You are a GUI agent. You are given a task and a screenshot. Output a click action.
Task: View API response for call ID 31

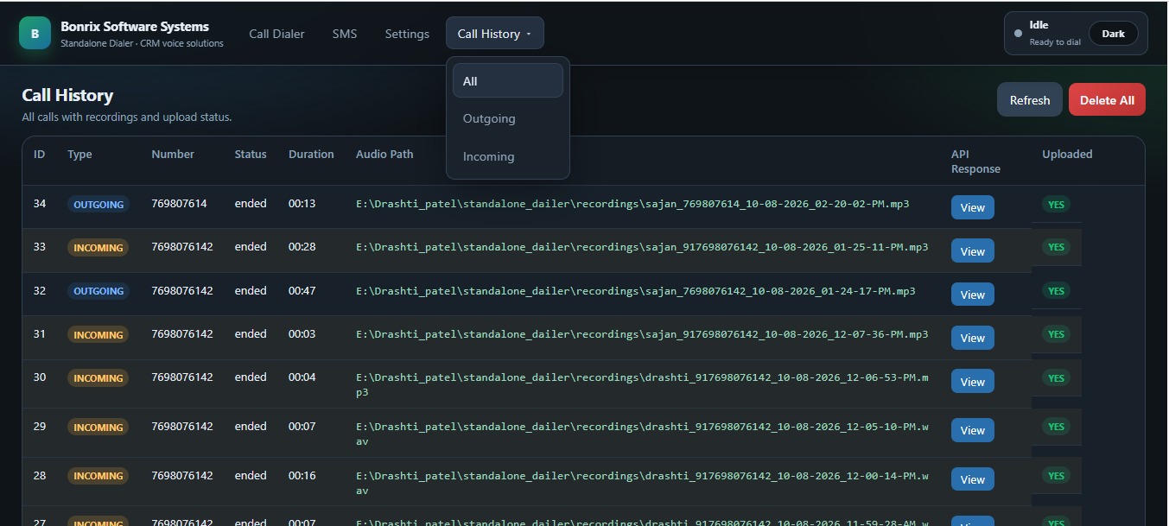pyautogui.click(x=973, y=338)
